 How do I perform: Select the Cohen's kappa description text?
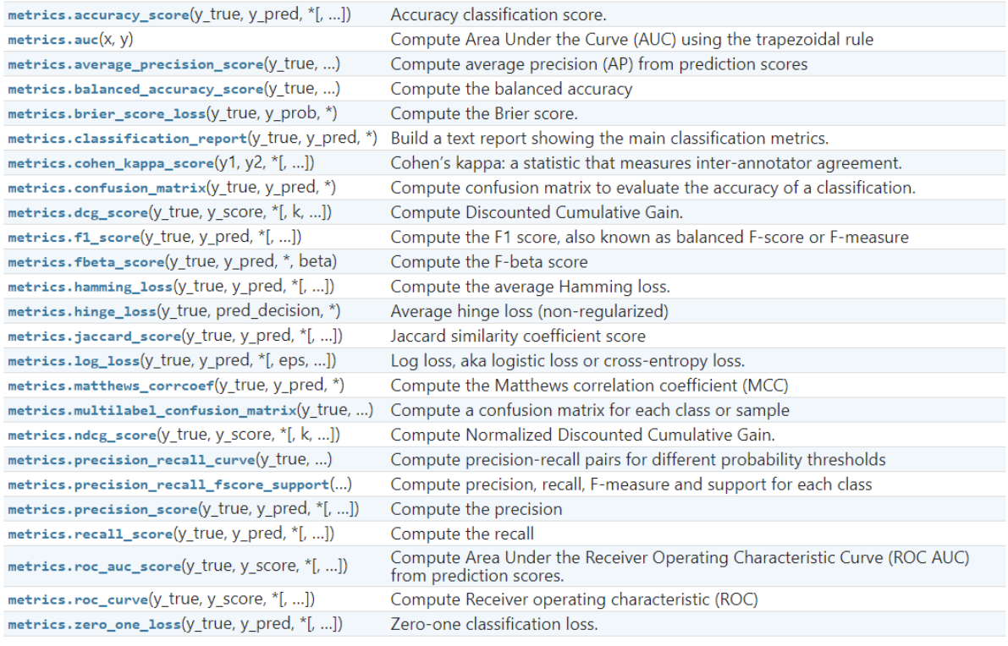pos(646,163)
